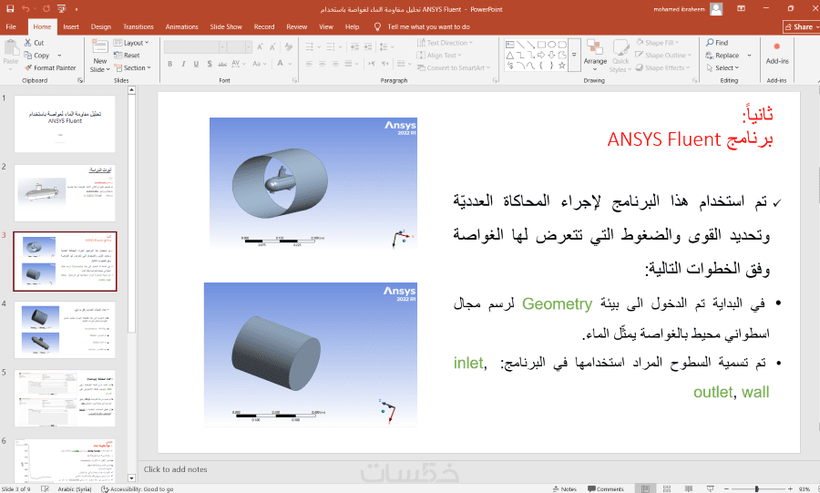Viewport: 820px width, 493px height.
Task: Clear all formatting icon
Action: [x=289, y=47]
